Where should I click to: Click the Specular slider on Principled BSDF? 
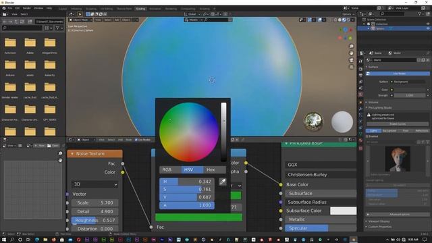coord(321,228)
